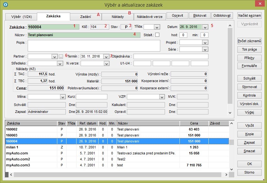Open the Termín date dropdown
Image resolution: width=267 pixels, height=183 pixels.
click(x=106, y=57)
